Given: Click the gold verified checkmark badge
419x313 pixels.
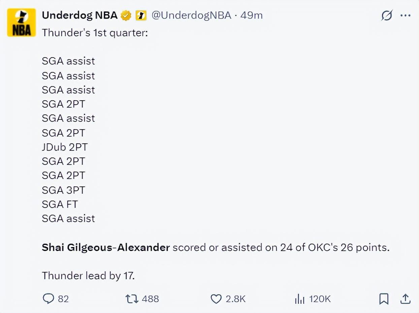Looking at the screenshot, I should [x=126, y=15].
